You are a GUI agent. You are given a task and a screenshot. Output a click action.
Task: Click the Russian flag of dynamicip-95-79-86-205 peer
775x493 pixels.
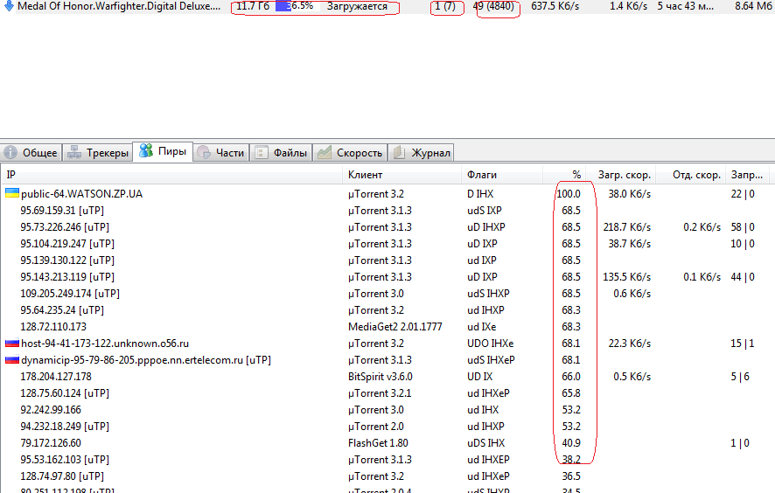[12, 359]
